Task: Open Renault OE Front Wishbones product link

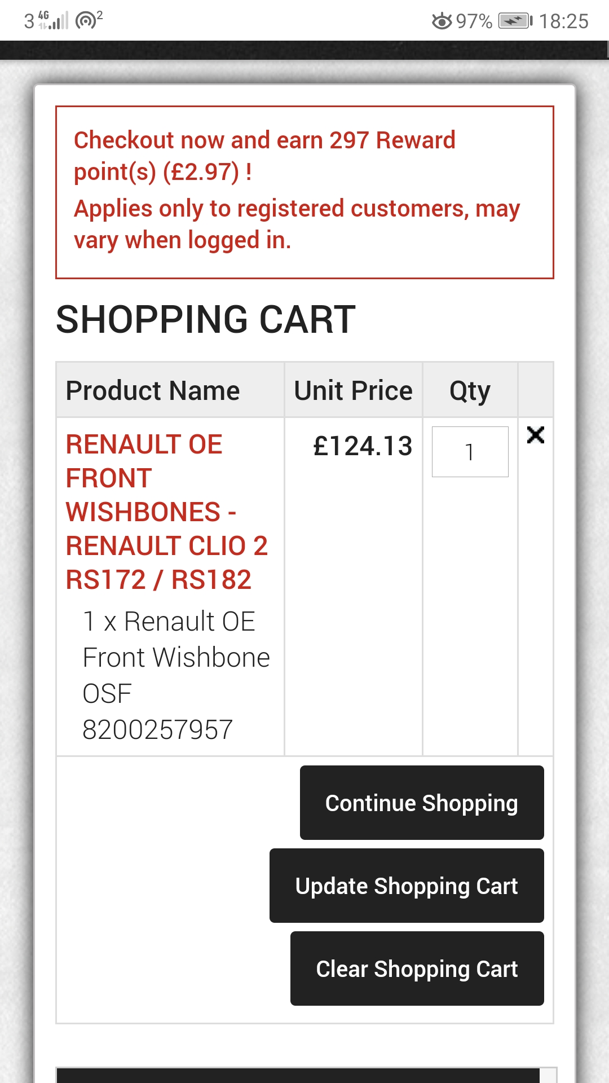Action: 166,512
